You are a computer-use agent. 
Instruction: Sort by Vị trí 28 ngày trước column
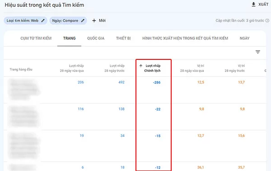pos(235,68)
